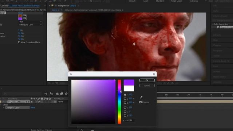Select layer 41 scen..4 Comp 1 in timeline

(x=20, y=102)
